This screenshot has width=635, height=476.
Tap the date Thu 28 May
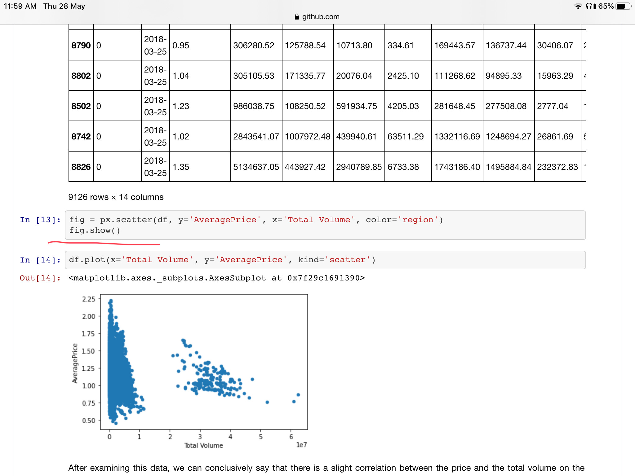[x=64, y=6]
